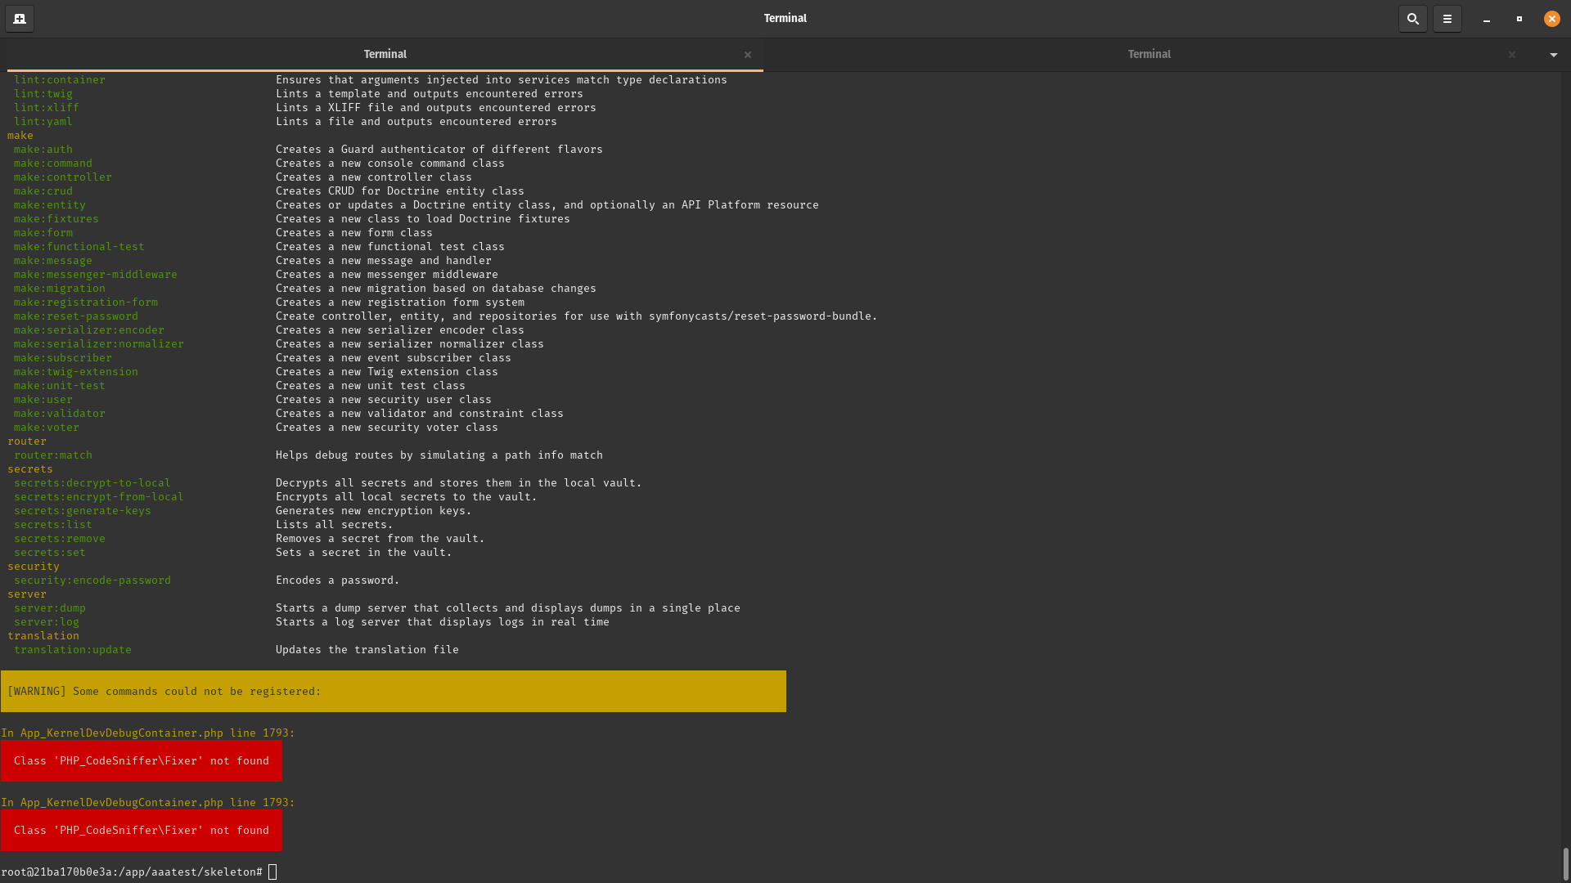
Task: Click the security:encode-password command text
Action: click(x=92, y=580)
